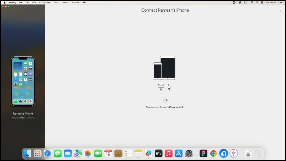This screenshot has height=161, width=286.
Task: Open Spotlight search in menu bar
Action: pyautogui.click(x=257, y=2)
